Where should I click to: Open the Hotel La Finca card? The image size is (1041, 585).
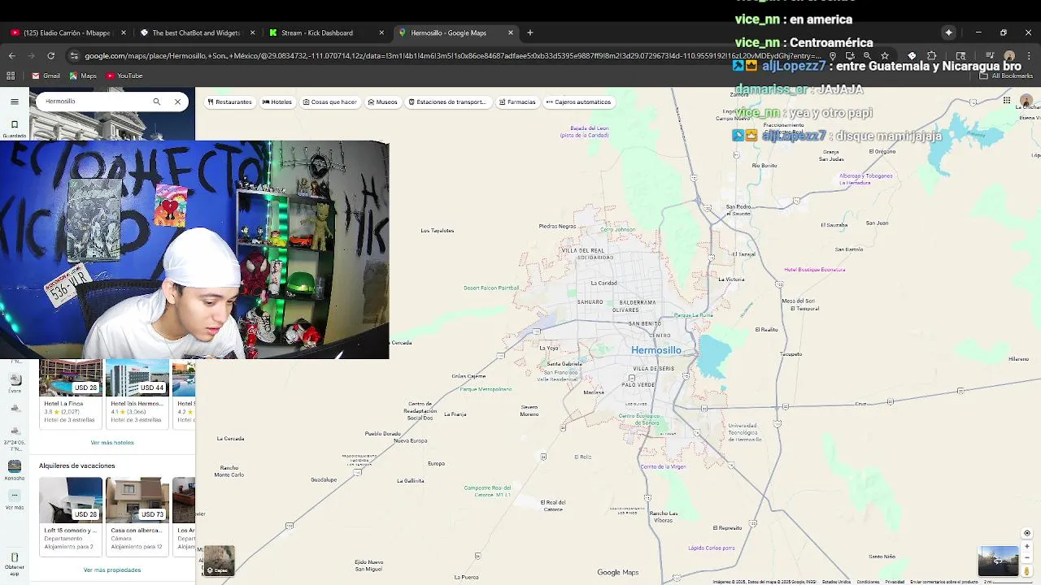[x=71, y=393]
